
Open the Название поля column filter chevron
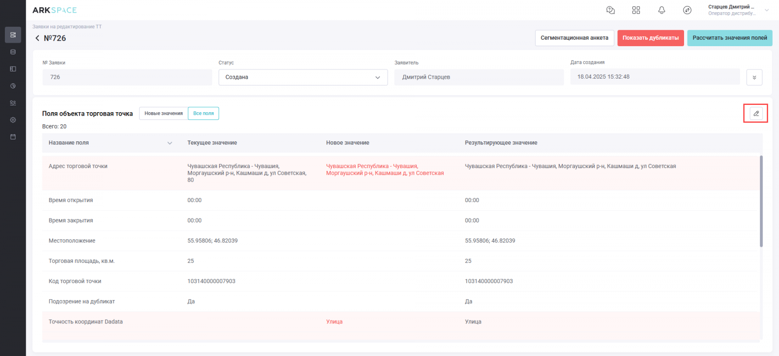170,143
